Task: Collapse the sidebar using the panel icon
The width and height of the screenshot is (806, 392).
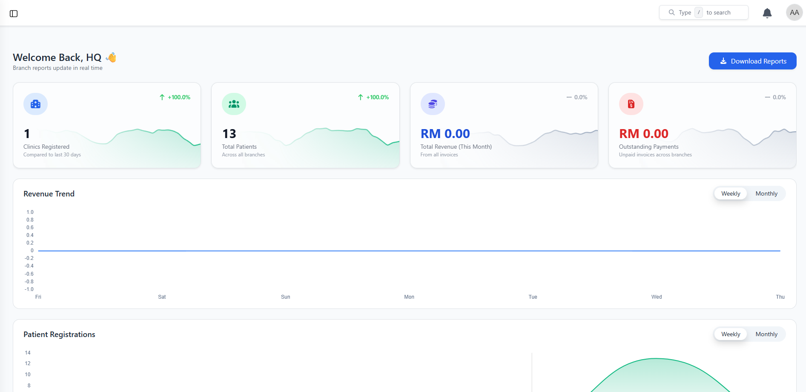Action: [13, 13]
